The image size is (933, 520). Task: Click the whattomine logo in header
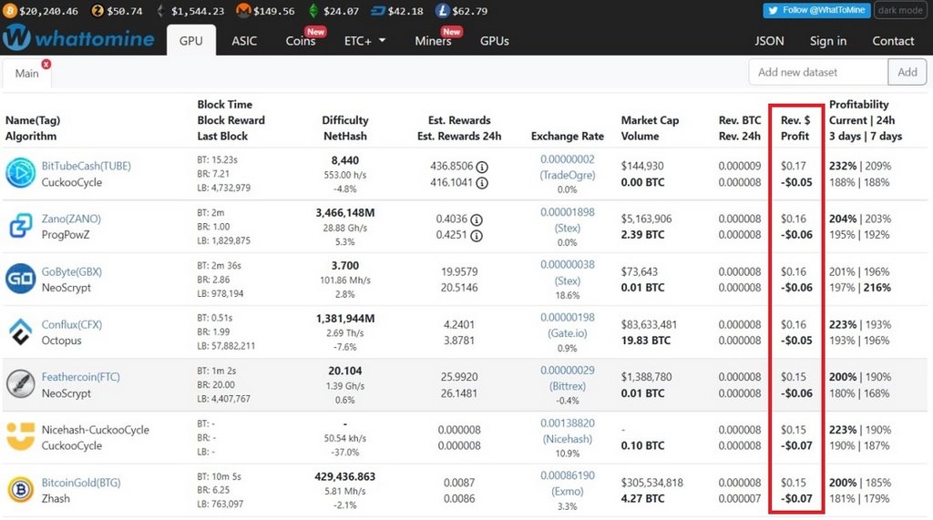pos(80,39)
